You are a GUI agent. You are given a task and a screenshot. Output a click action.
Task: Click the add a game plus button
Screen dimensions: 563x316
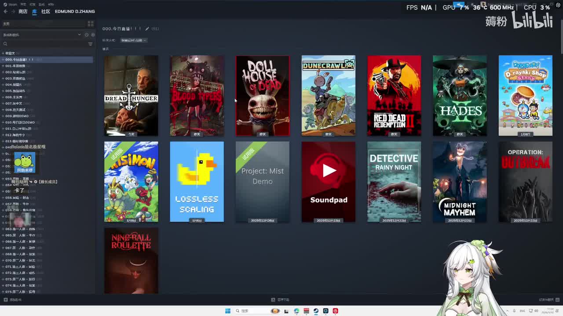[x=5, y=300]
